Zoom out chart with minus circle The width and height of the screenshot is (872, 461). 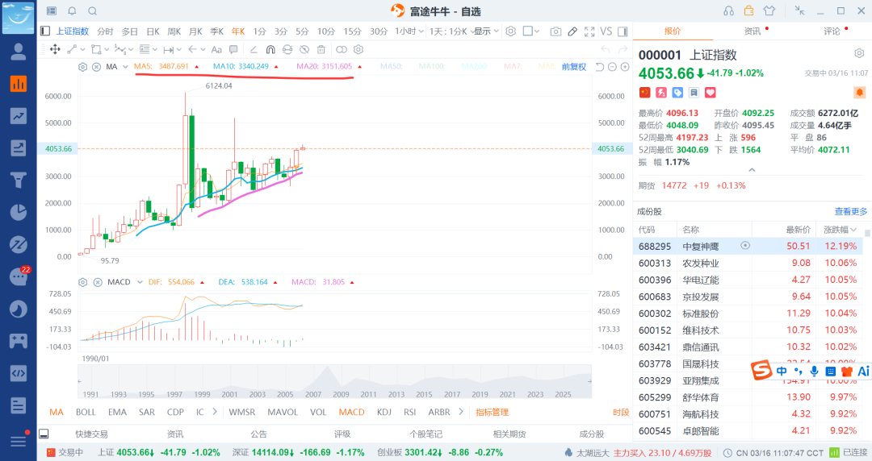tap(612, 67)
